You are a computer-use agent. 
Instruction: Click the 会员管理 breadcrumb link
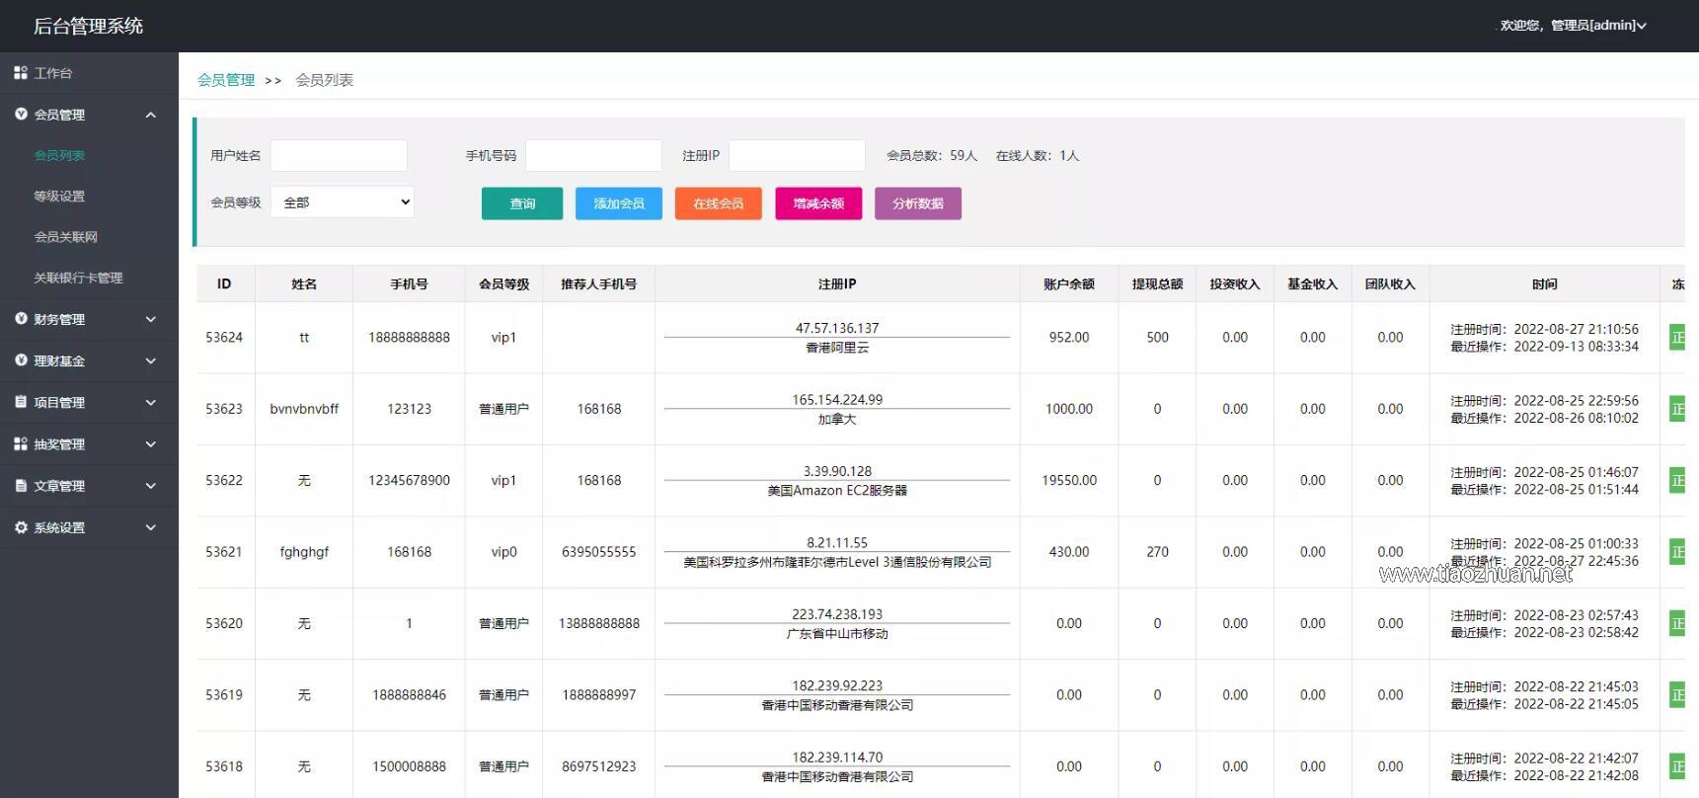(x=226, y=80)
